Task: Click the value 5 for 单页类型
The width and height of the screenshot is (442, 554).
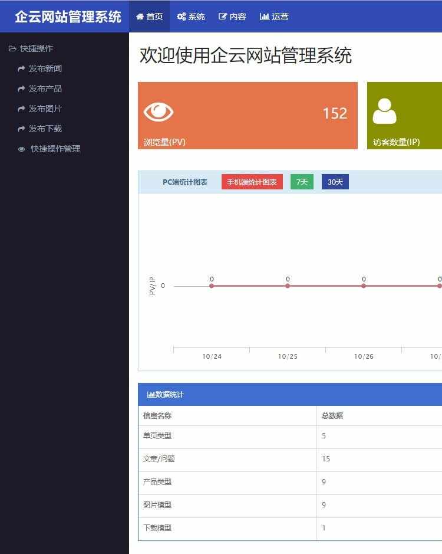Action: [324, 436]
